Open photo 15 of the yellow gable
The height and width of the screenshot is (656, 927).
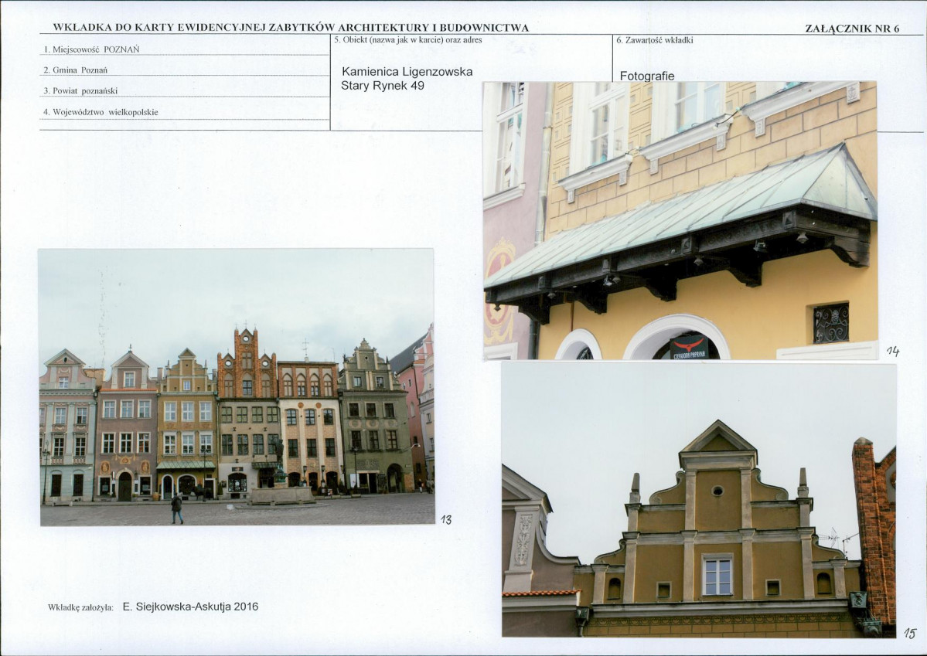pos(699,500)
